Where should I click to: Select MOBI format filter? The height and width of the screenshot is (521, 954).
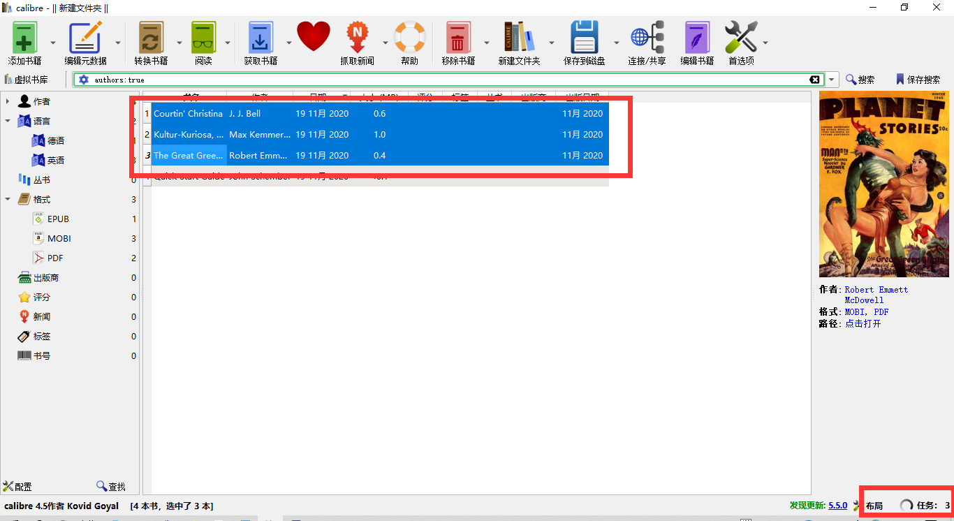59,239
